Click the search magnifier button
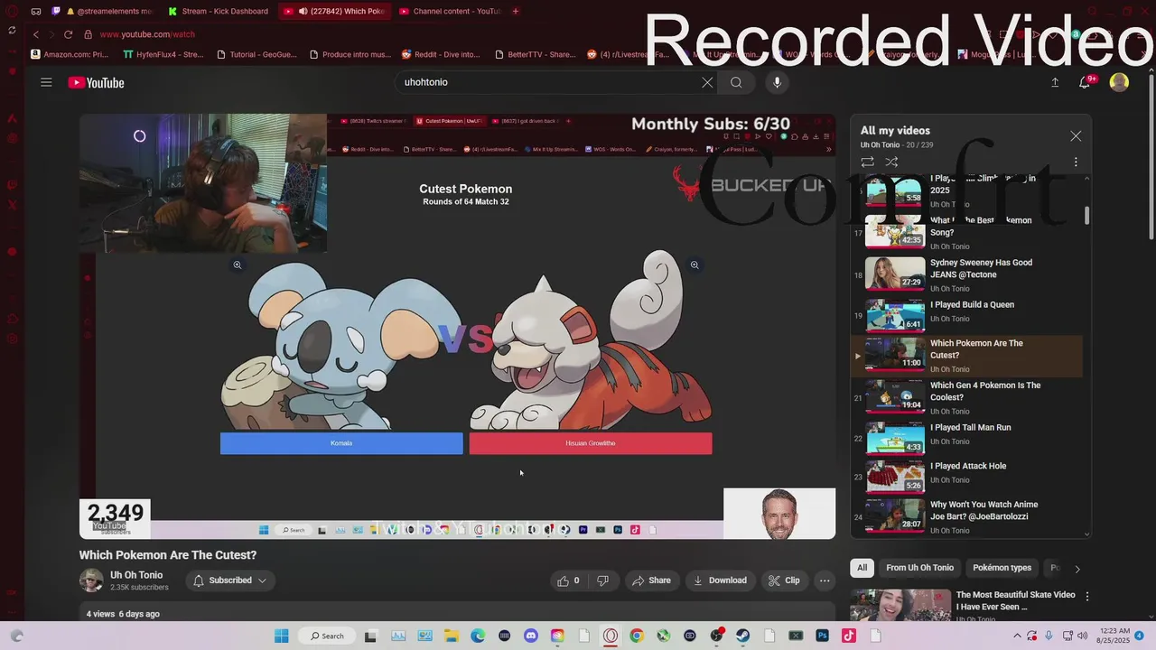This screenshot has height=650, width=1156. point(736,82)
